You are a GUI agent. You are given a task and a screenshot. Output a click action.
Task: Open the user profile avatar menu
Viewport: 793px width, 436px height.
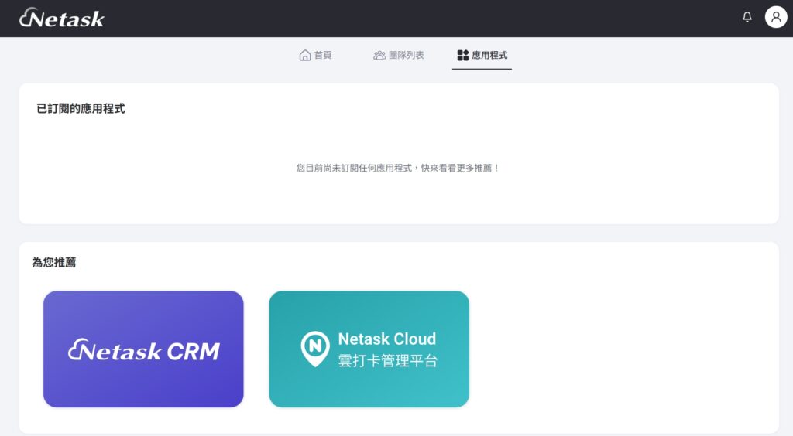click(x=775, y=17)
